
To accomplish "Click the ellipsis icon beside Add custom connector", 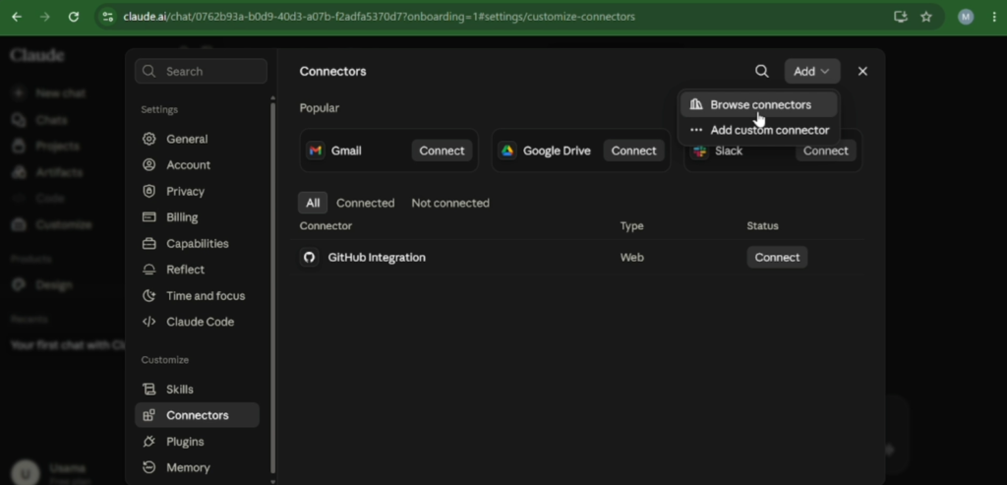I will (696, 130).
